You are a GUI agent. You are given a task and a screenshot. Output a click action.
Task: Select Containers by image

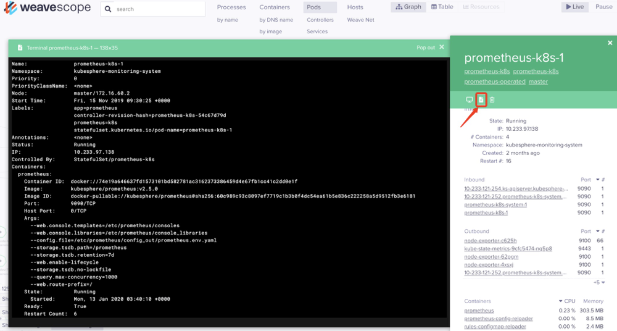coord(270,31)
